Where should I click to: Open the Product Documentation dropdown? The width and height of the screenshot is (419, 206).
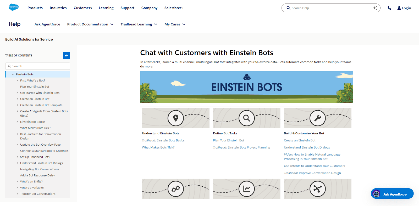click(x=90, y=24)
